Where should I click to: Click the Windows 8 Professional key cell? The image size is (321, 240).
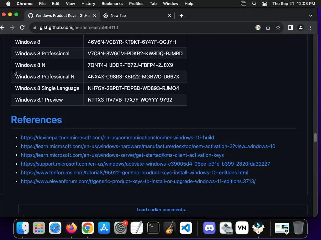point(135,53)
